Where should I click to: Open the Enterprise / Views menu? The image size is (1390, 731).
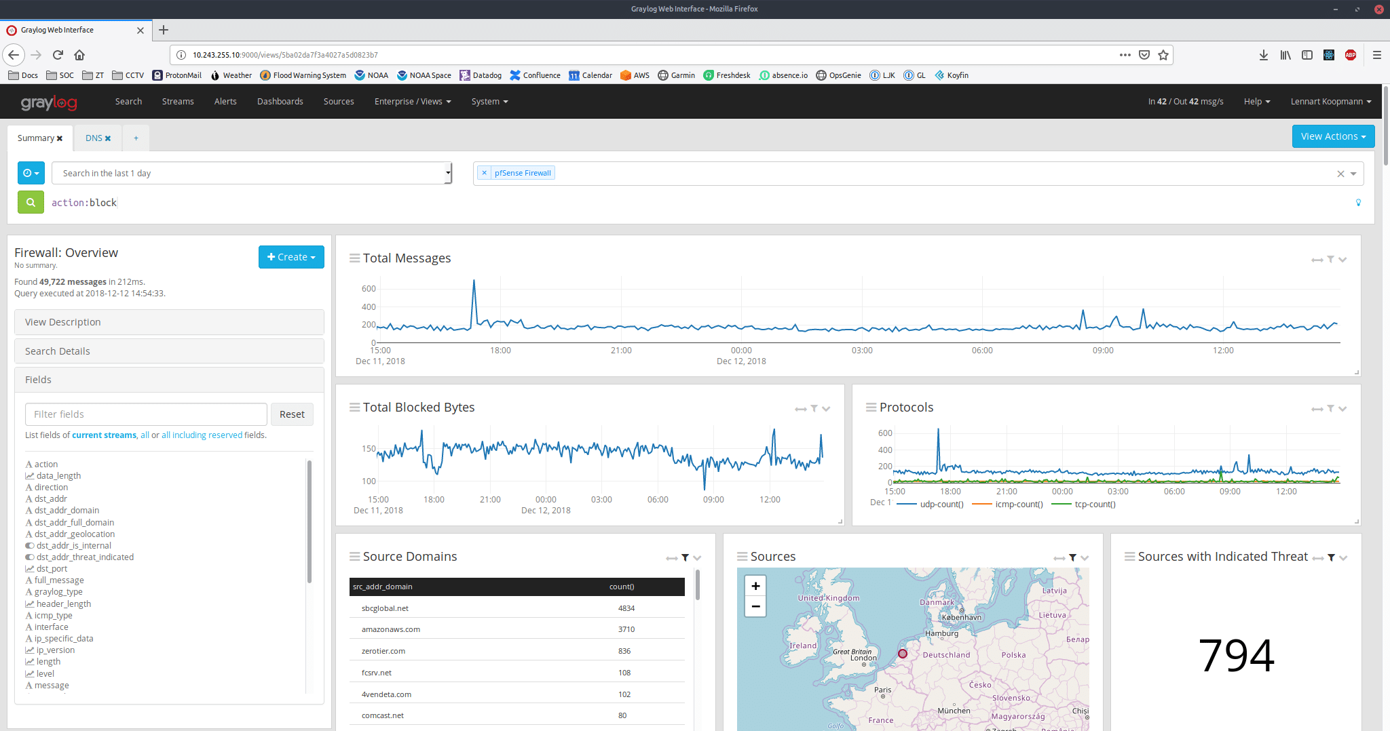[x=412, y=101]
